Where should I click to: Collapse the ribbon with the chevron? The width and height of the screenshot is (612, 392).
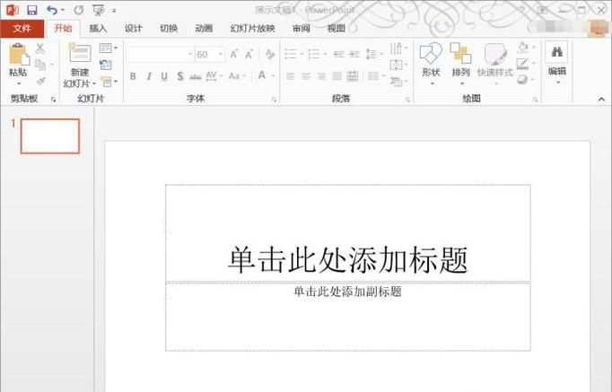[x=601, y=100]
